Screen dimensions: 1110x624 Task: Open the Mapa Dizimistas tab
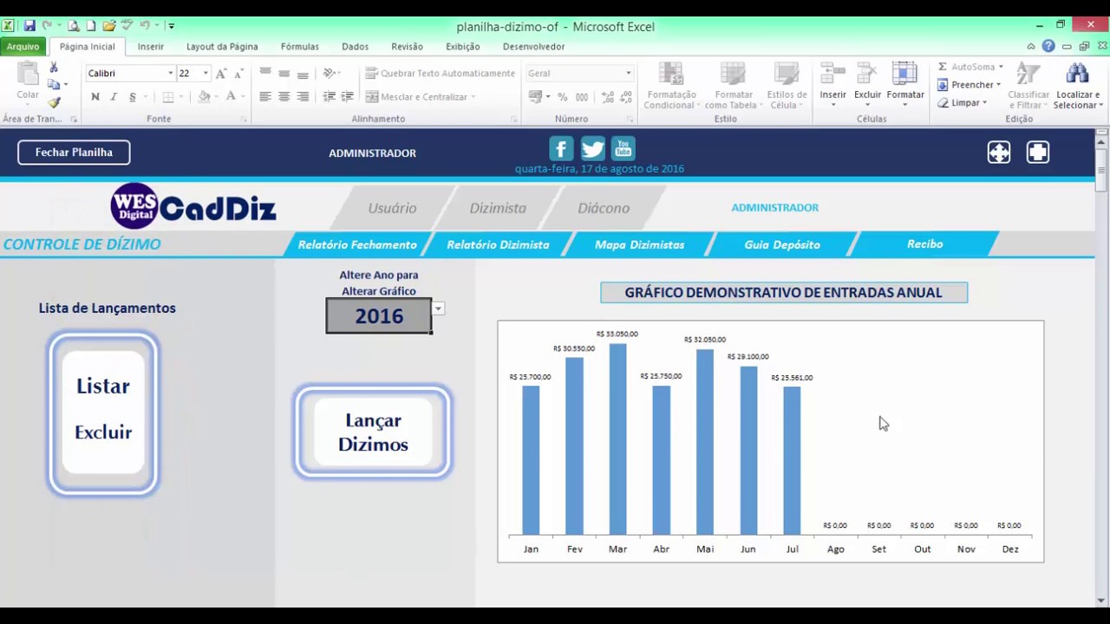coord(639,244)
